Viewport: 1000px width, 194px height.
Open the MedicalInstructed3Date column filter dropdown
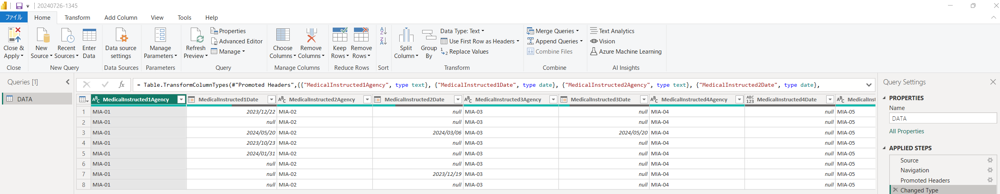(644, 99)
